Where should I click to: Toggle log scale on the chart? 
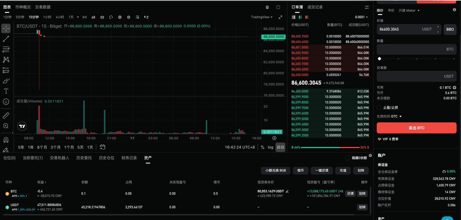click(270, 147)
